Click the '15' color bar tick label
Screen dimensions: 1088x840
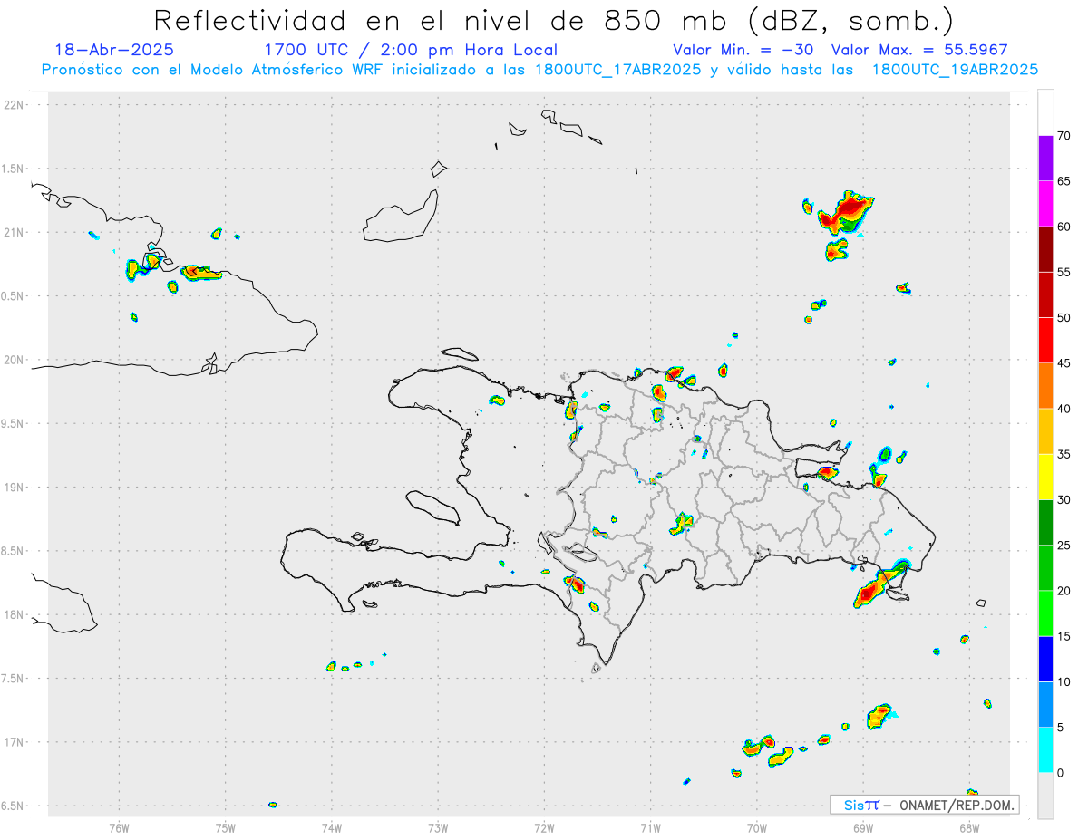click(x=1064, y=636)
